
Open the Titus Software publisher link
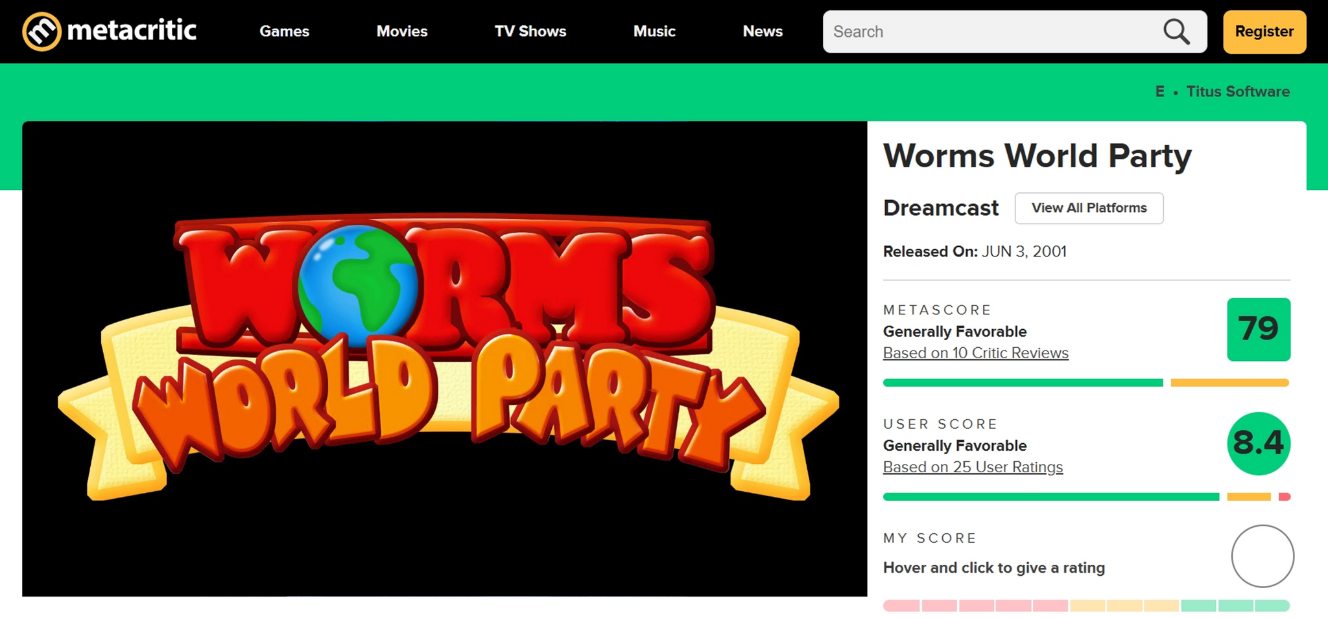[1238, 91]
